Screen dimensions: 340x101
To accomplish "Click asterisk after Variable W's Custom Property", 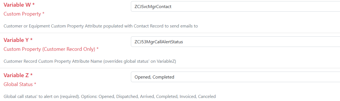I will click(x=43, y=14).
